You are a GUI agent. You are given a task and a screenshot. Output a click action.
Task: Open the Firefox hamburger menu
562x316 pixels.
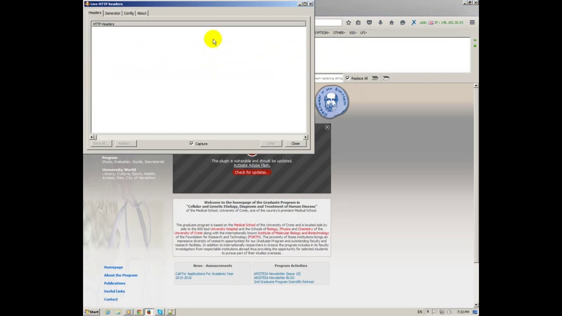tap(472, 22)
